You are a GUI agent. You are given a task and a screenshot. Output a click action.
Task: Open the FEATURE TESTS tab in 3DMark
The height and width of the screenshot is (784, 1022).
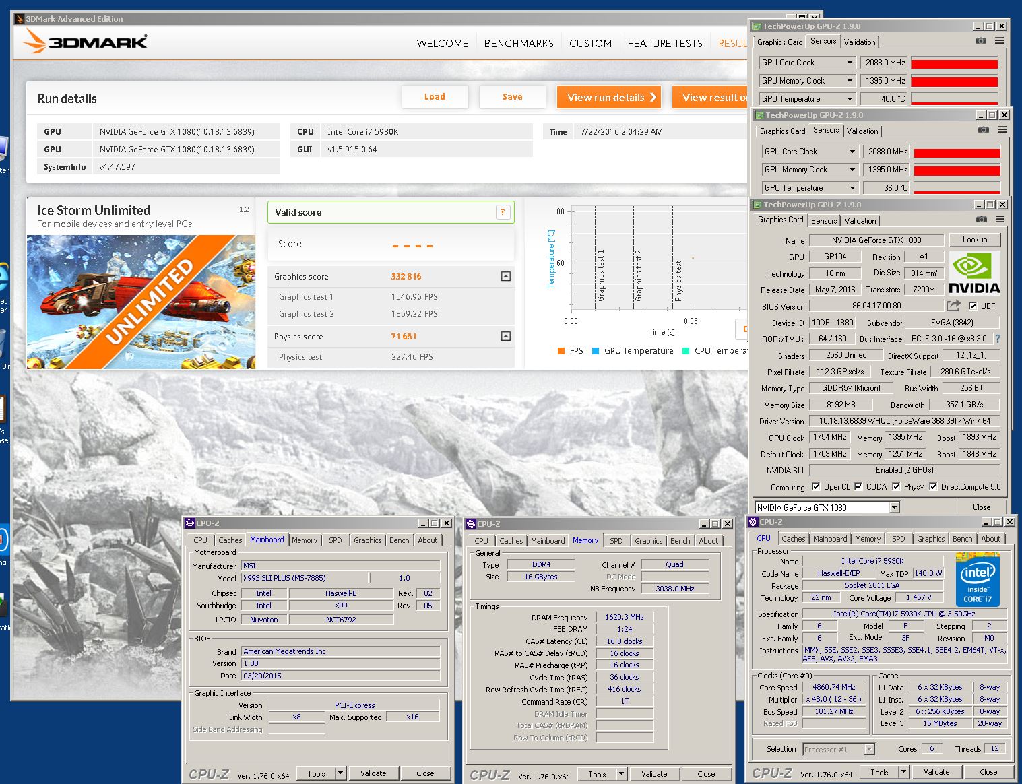pyautogui.click(x=665, y=43)
